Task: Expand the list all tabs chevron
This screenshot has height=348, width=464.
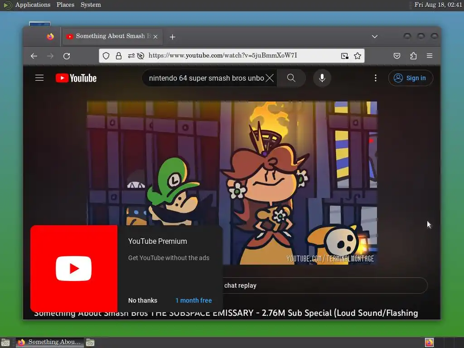Action: pyautogui.click(x=375, y=36)
